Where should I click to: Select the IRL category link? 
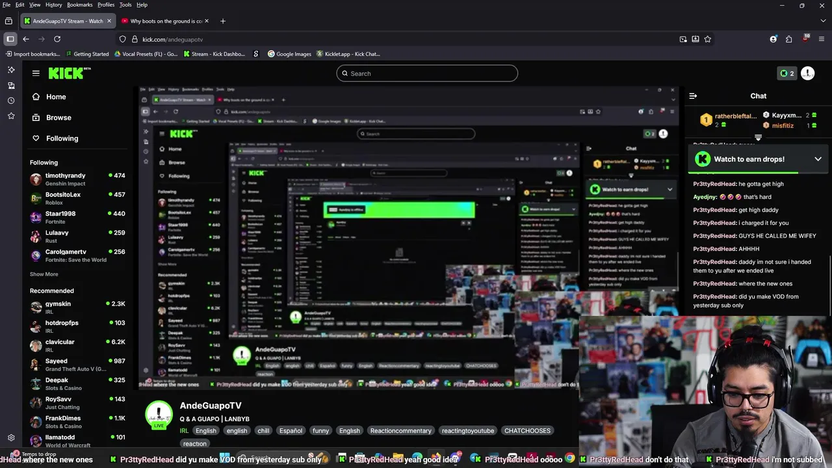(x=184, y=431)
